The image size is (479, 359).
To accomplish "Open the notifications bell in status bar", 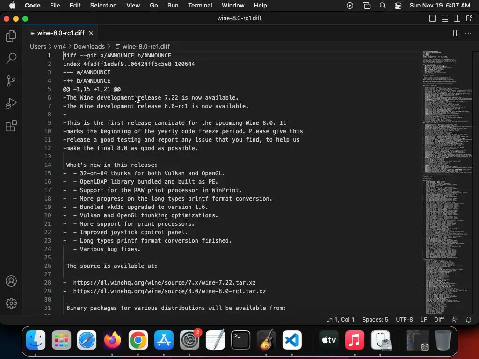I will (469, 320).
